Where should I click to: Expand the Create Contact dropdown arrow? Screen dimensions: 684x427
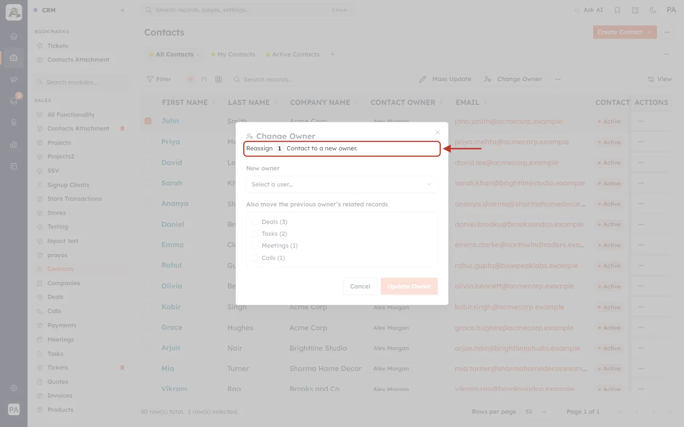[x=649, y=32]
